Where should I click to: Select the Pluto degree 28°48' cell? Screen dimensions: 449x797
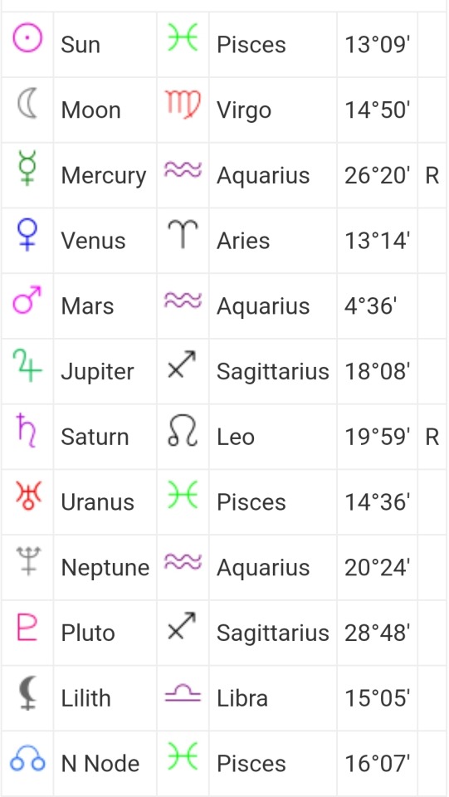coord(377,633)
